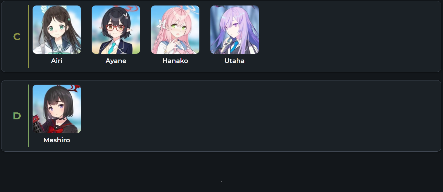Screen dimensions: 443x192
Task: Select the Ayane character portrait
Action: pos(116,30)
